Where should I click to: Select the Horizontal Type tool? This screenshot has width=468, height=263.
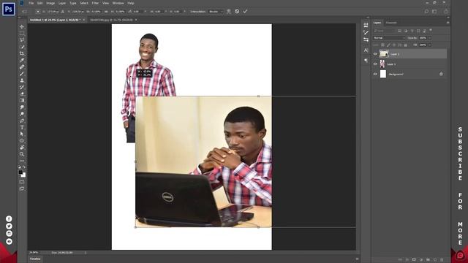coord(22,127)
